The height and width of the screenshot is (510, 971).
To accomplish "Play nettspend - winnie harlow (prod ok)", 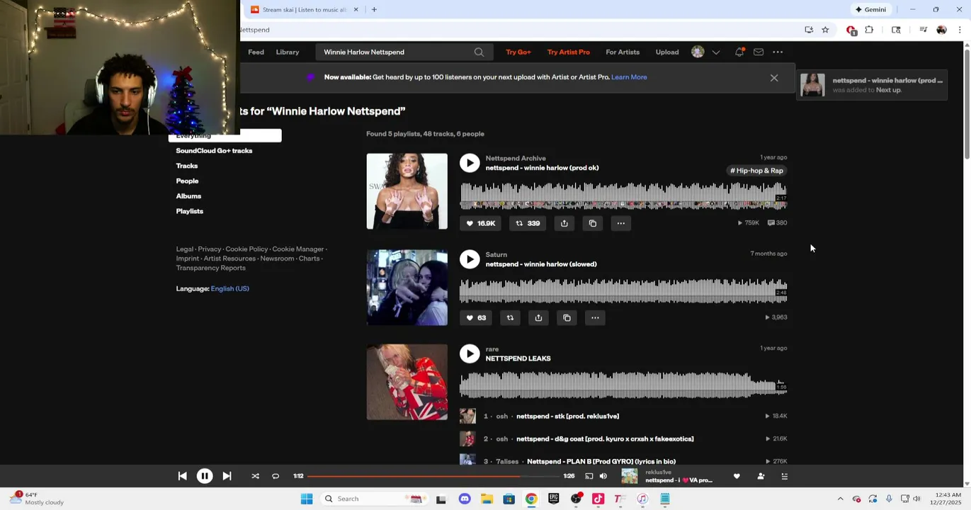I will [x=470, y=163].
